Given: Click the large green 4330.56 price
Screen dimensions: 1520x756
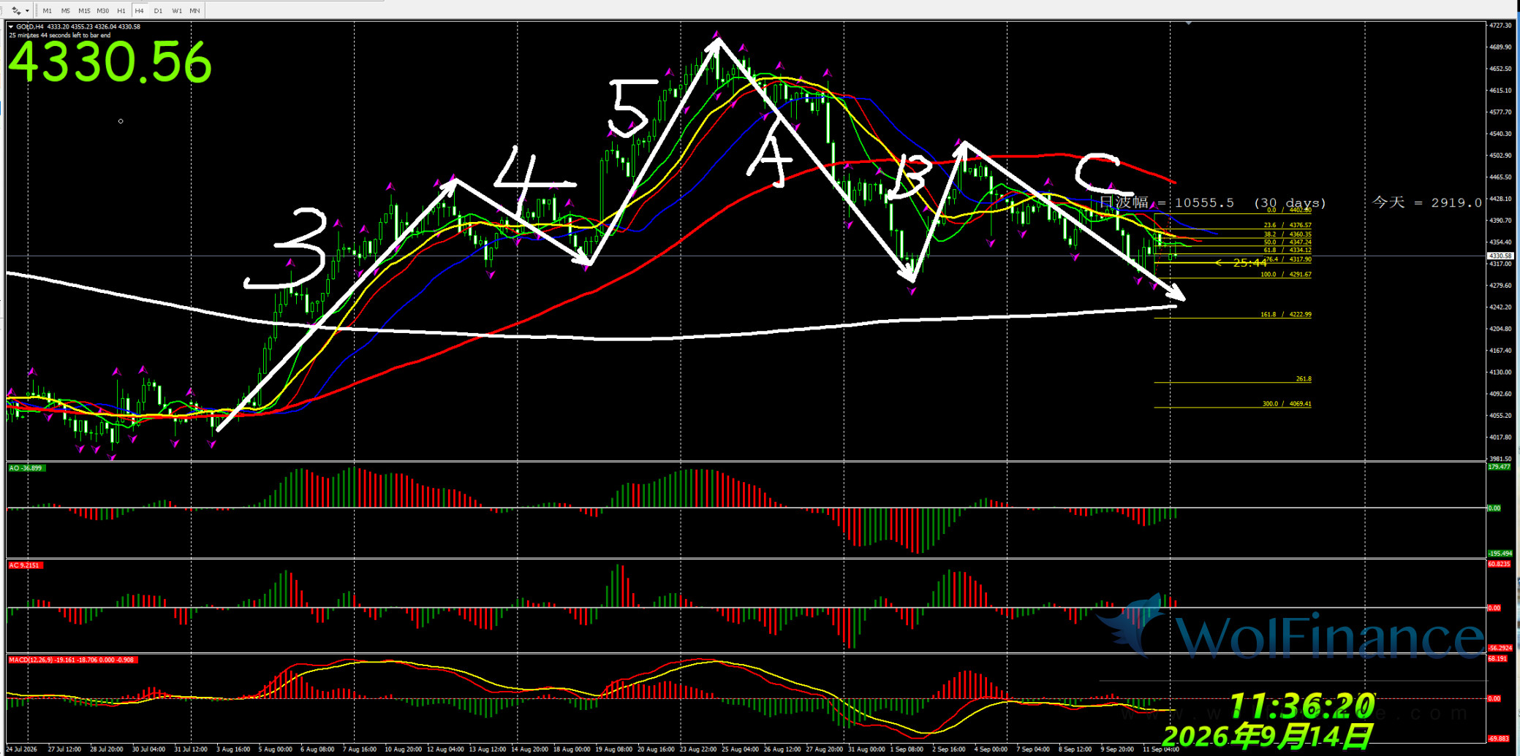Looking at the screenshot, I should tap(110, 62).
